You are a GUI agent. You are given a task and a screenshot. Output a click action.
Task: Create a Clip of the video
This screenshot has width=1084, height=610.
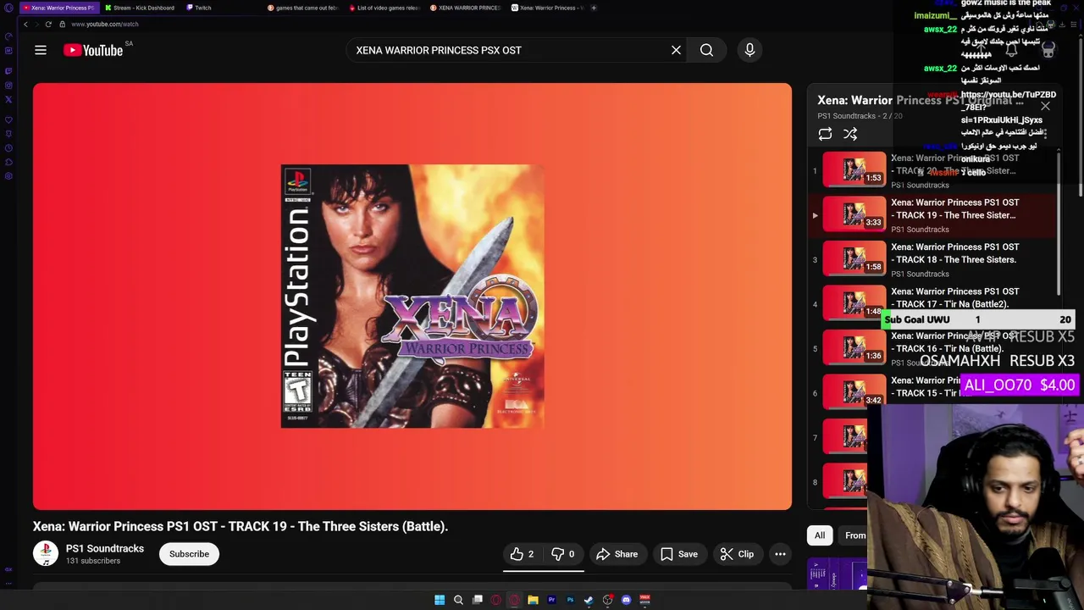click(x=737, y=554)
